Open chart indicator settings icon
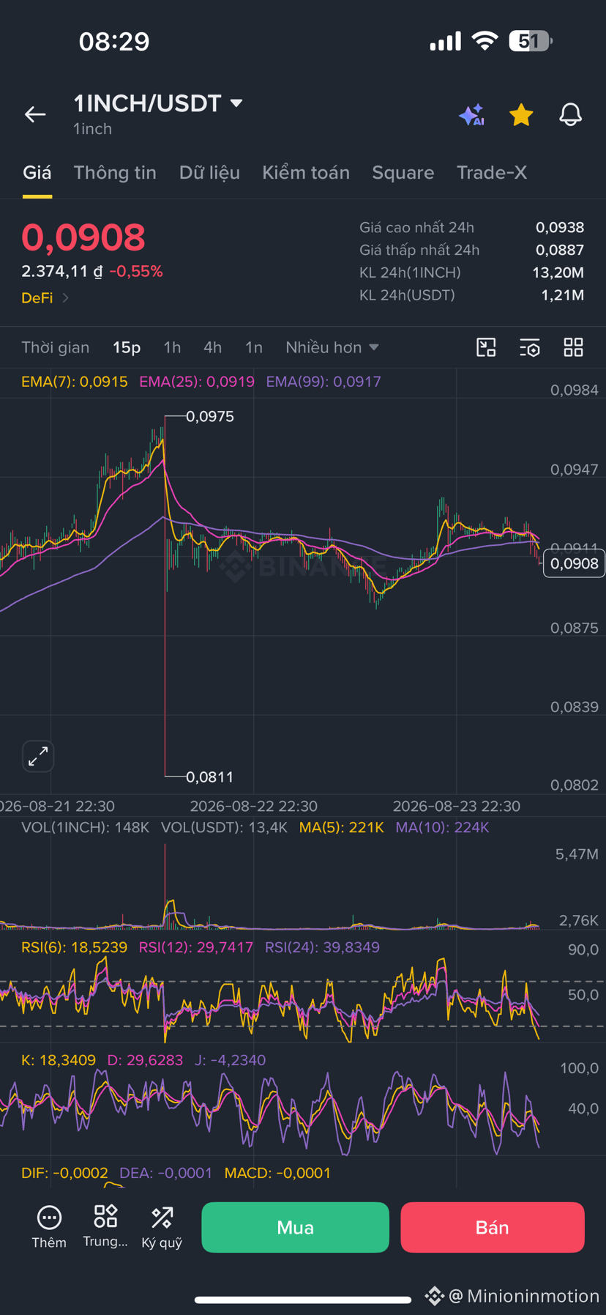The height and width of the screenshot is (1315, 606). click(530, 347)
